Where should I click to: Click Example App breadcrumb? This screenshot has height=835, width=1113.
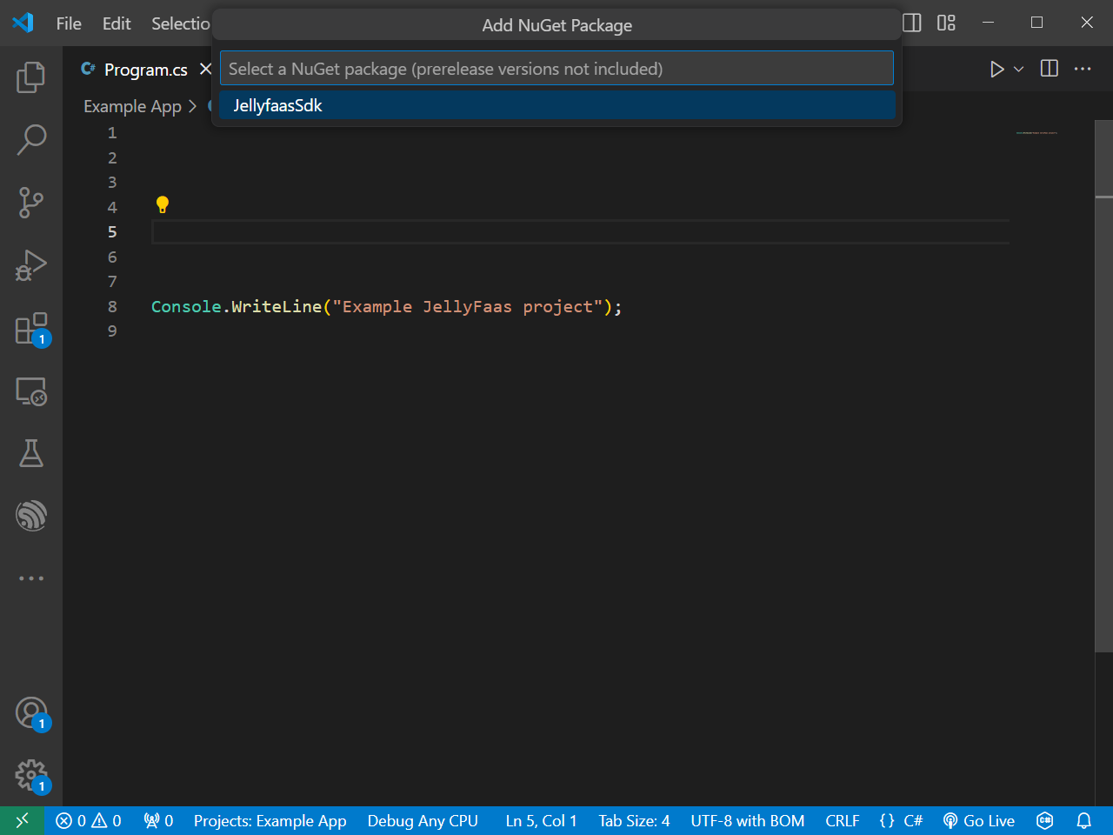click(132, 106)
